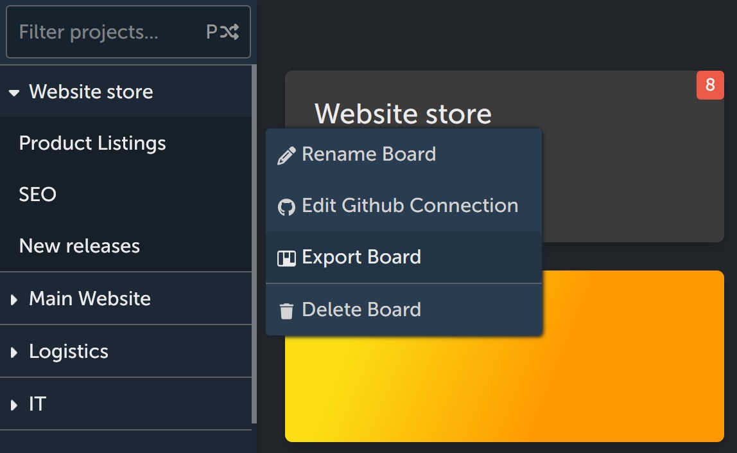
Task: Click the trash can icon
Action: pyautogui.click(x=286, y=311)
